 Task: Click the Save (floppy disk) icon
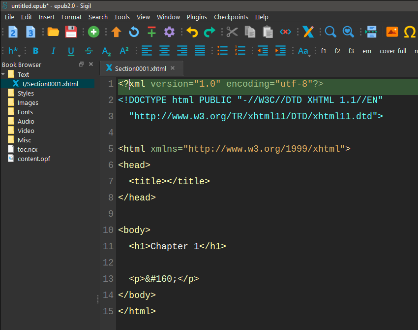click(71, 32)
